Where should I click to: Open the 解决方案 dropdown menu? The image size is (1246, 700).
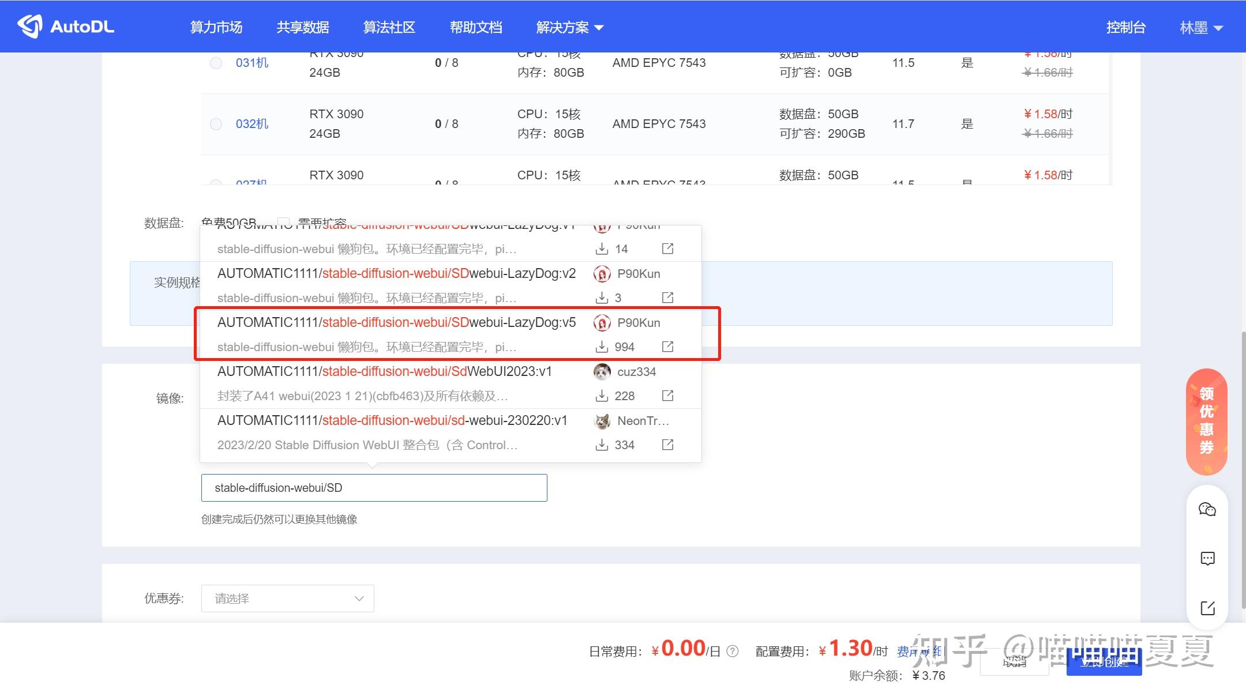[x=569, y=27]
